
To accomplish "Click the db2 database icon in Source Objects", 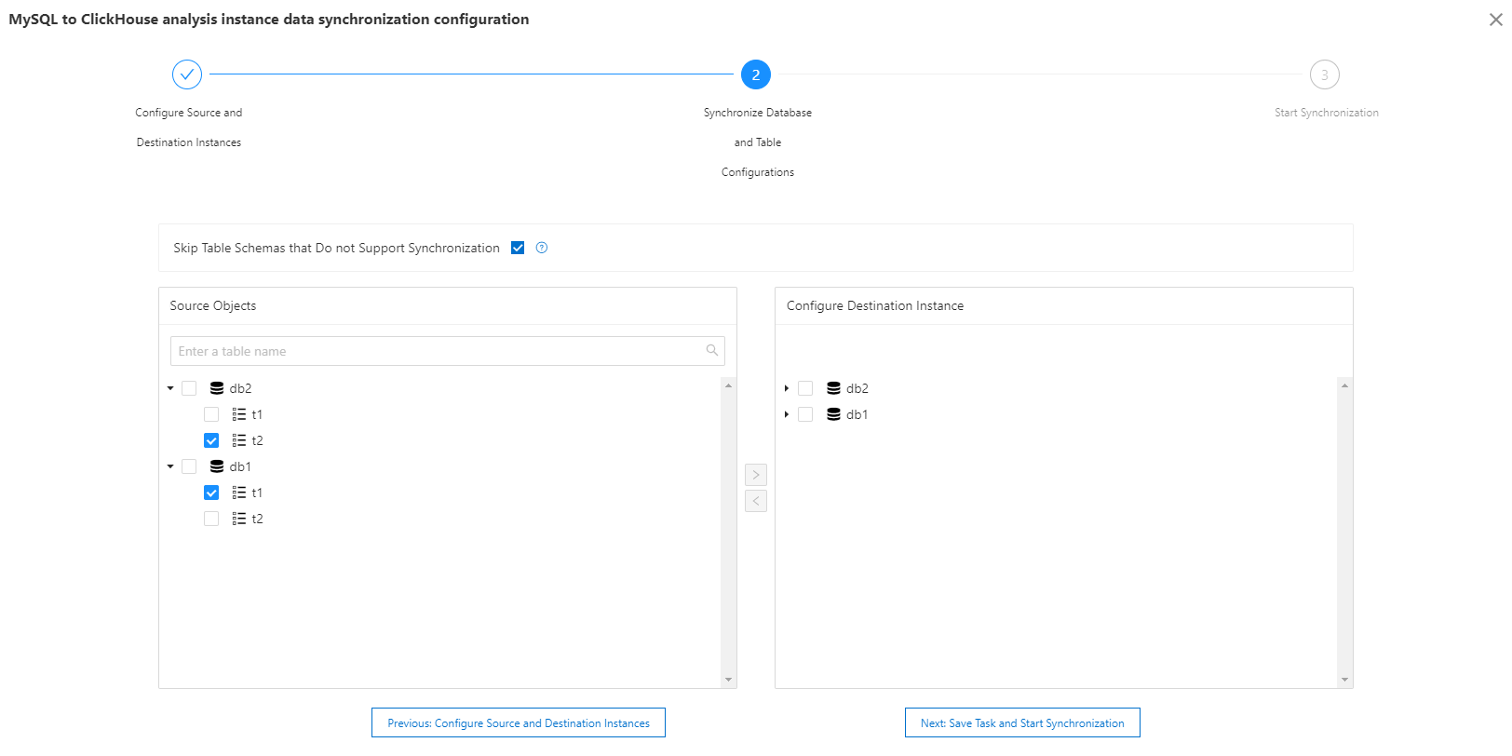I will (217, 388).
